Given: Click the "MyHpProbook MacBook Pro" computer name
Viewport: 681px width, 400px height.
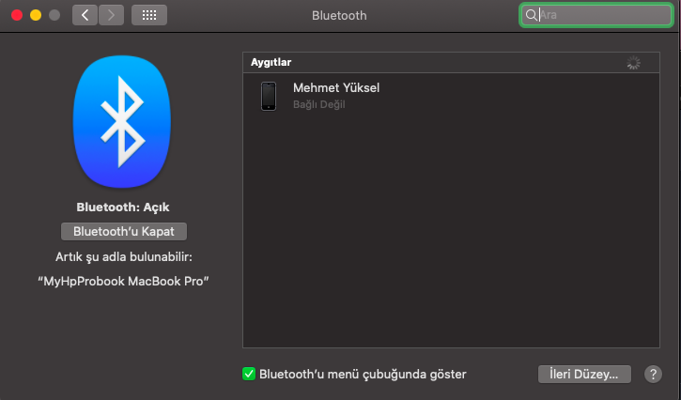Looking at the screenshot, I should click(123, 281).
